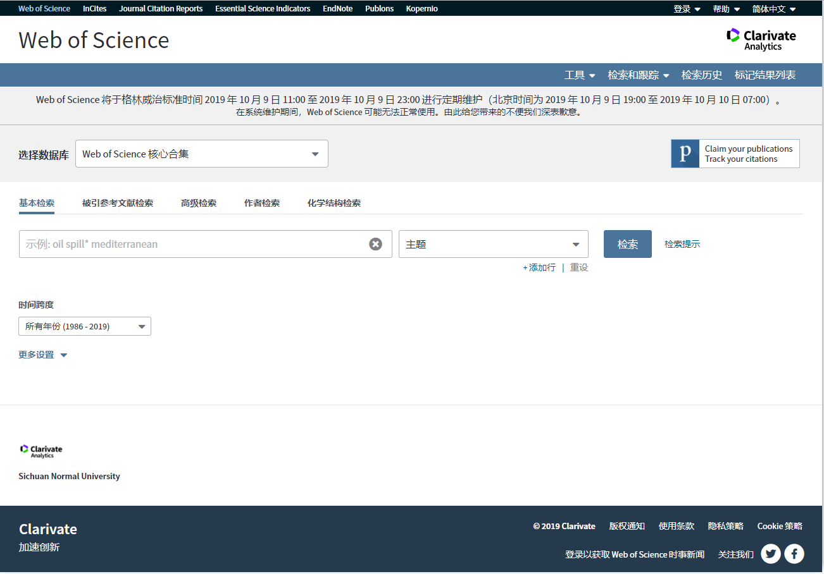Open Essential Science Indicators link

(263, 9)
